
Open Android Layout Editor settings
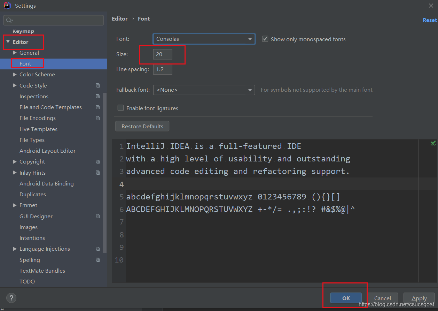click(x=47, y=151)
